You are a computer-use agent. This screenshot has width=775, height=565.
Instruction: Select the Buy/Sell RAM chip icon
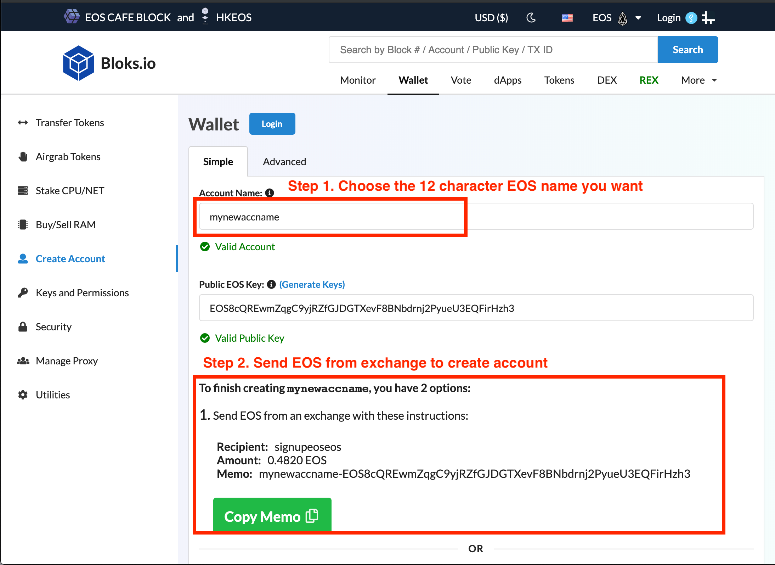[x=23, y=225]
